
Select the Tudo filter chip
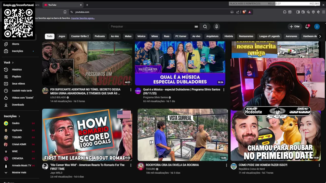point(50,36)
